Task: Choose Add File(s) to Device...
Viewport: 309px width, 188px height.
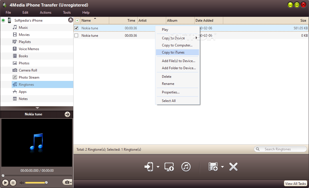Action: tap(177, 61)
